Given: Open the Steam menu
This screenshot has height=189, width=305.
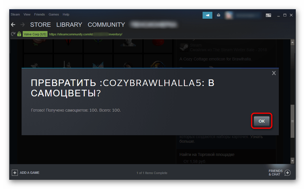Looking at the screenshot, I should 15,14.
